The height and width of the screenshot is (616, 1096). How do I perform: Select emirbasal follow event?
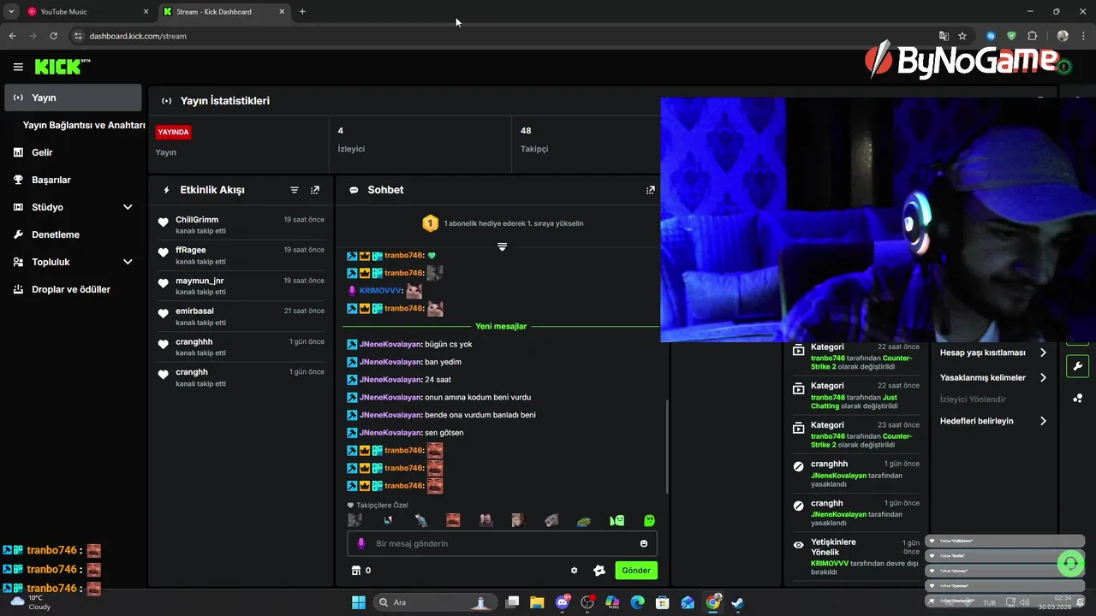click(241, 317)
